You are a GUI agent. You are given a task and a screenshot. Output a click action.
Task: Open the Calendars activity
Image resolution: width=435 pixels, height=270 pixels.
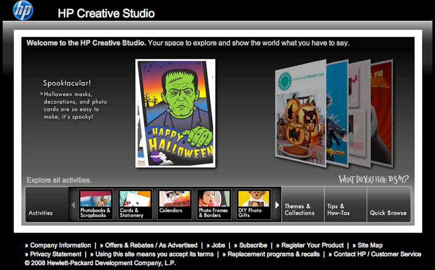(175, 205)
